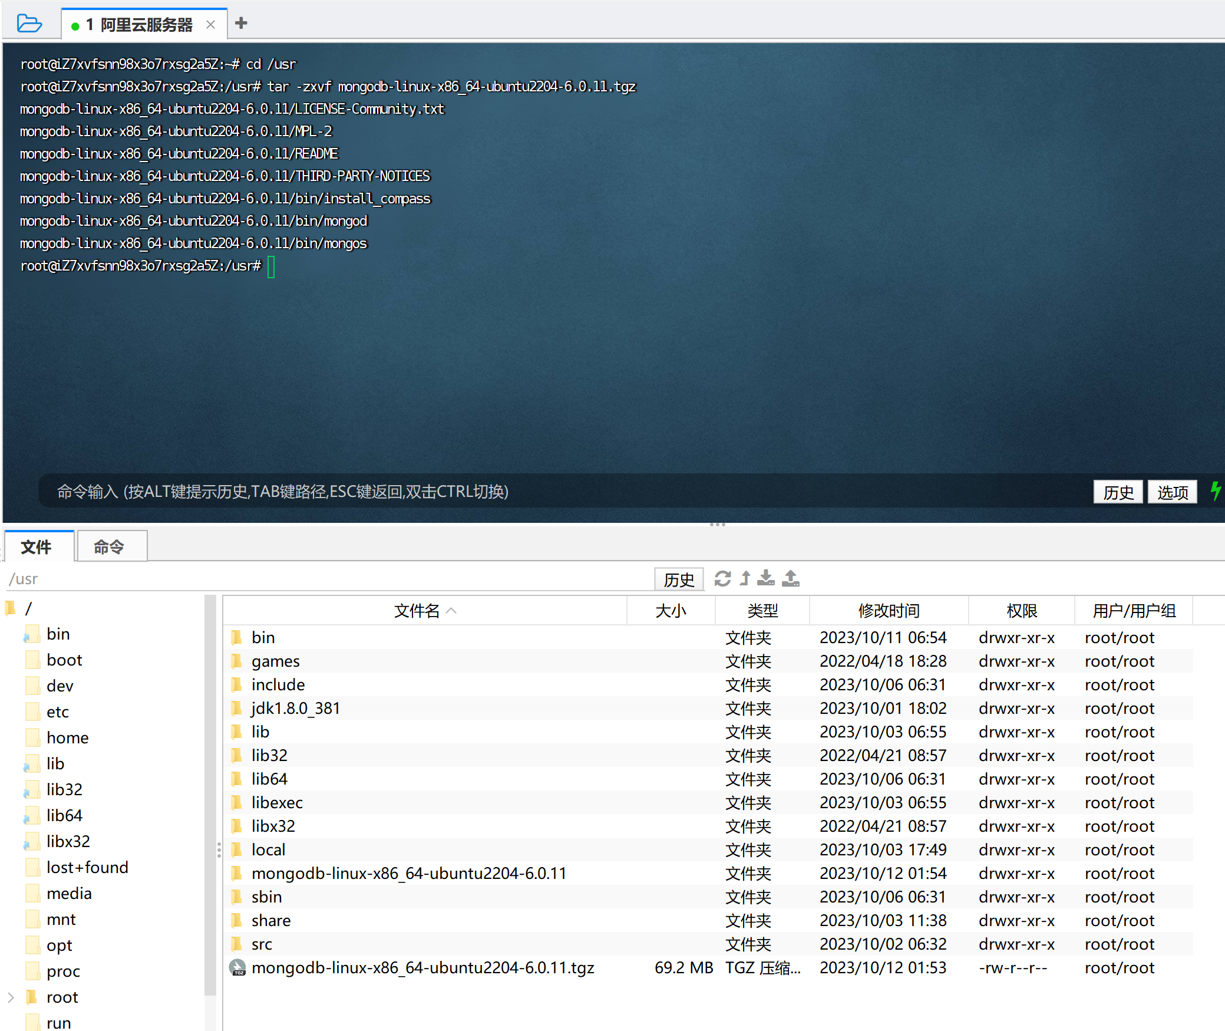The image size is (1225, 1031).
Task: Click the download file icon
Action: [x=766, y=578]
